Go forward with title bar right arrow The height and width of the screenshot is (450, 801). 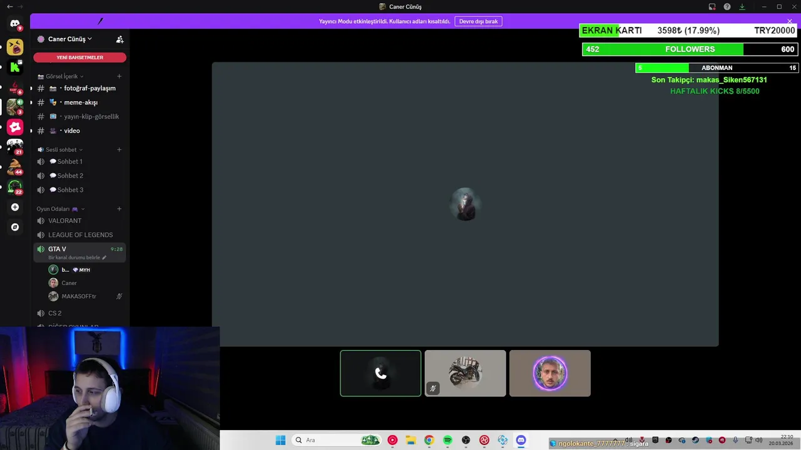click(x=21, y=6)
